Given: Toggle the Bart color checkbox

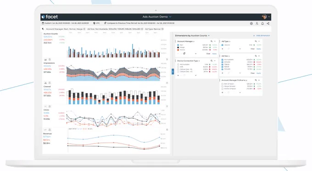Looking at the screenshot, I should [x=178, y=45].
